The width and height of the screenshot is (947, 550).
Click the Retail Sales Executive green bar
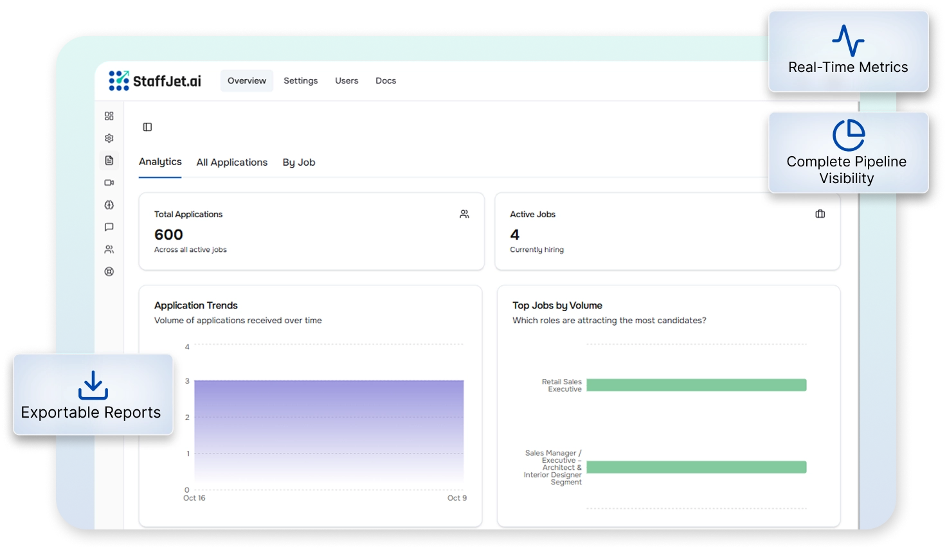tap(696, 385)
